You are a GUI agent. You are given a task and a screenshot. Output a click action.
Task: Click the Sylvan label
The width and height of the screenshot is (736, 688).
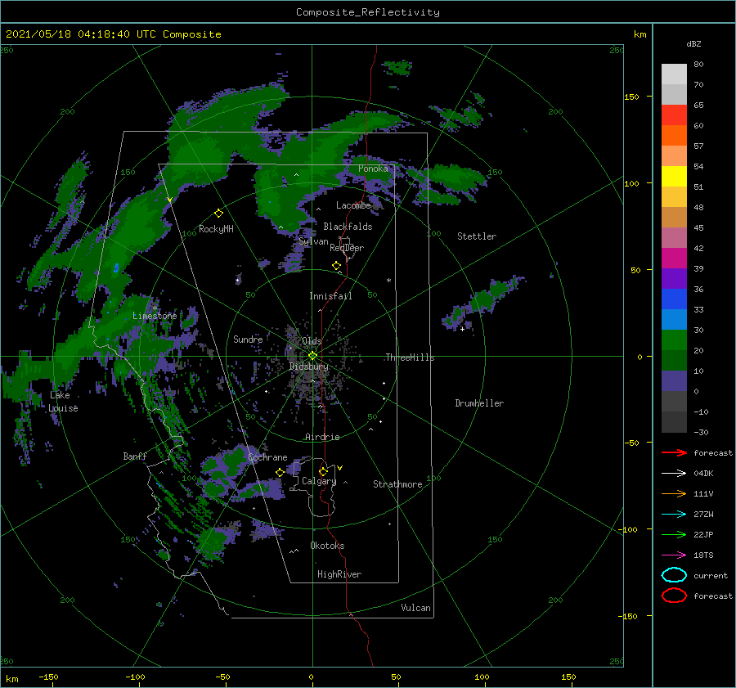313,241
